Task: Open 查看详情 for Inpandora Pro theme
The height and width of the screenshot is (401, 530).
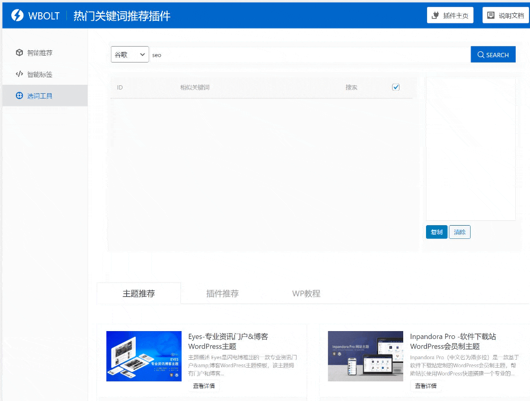Action: tap(425, 386)
